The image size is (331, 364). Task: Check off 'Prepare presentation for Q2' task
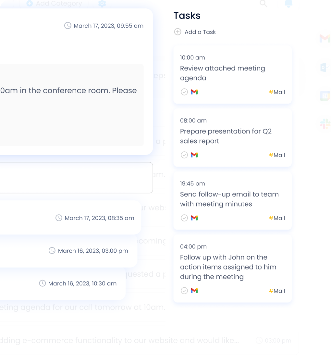(184, 155)
